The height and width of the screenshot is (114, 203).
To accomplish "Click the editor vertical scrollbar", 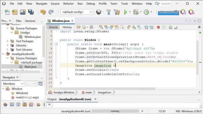I will 197,58.
